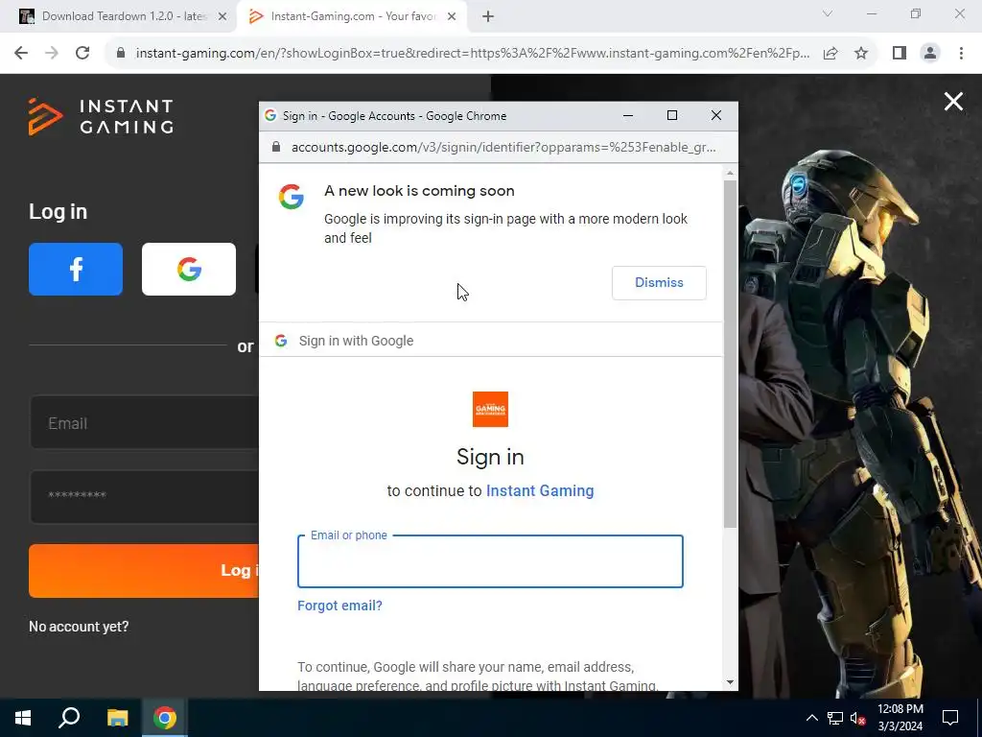
Task: Open the taskbar clock and date
Action: coord(900,718)
